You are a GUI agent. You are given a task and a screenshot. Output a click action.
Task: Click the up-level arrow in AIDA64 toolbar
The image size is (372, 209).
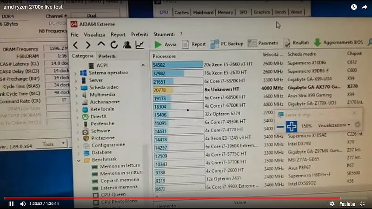[101, 44]
